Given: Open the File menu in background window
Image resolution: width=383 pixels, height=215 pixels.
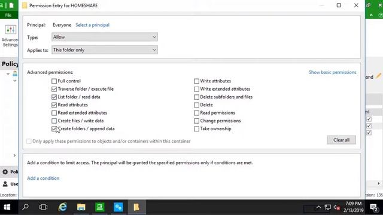Looking at the screenshot, I should (8, 15).
